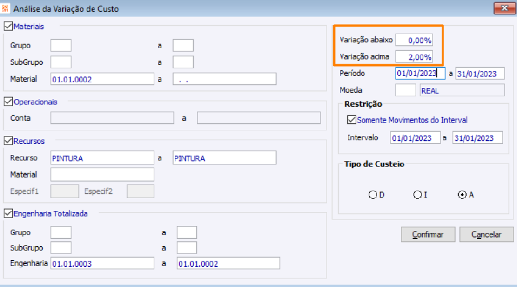Toggle the Recursos checkbox
The height and width of the screenshot is (287, 517).
[x=8, y=141]
